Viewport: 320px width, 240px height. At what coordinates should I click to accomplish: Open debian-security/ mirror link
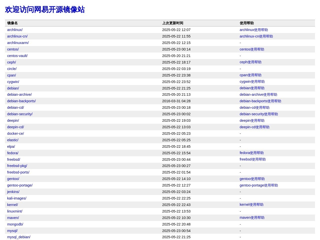[20, 114]
